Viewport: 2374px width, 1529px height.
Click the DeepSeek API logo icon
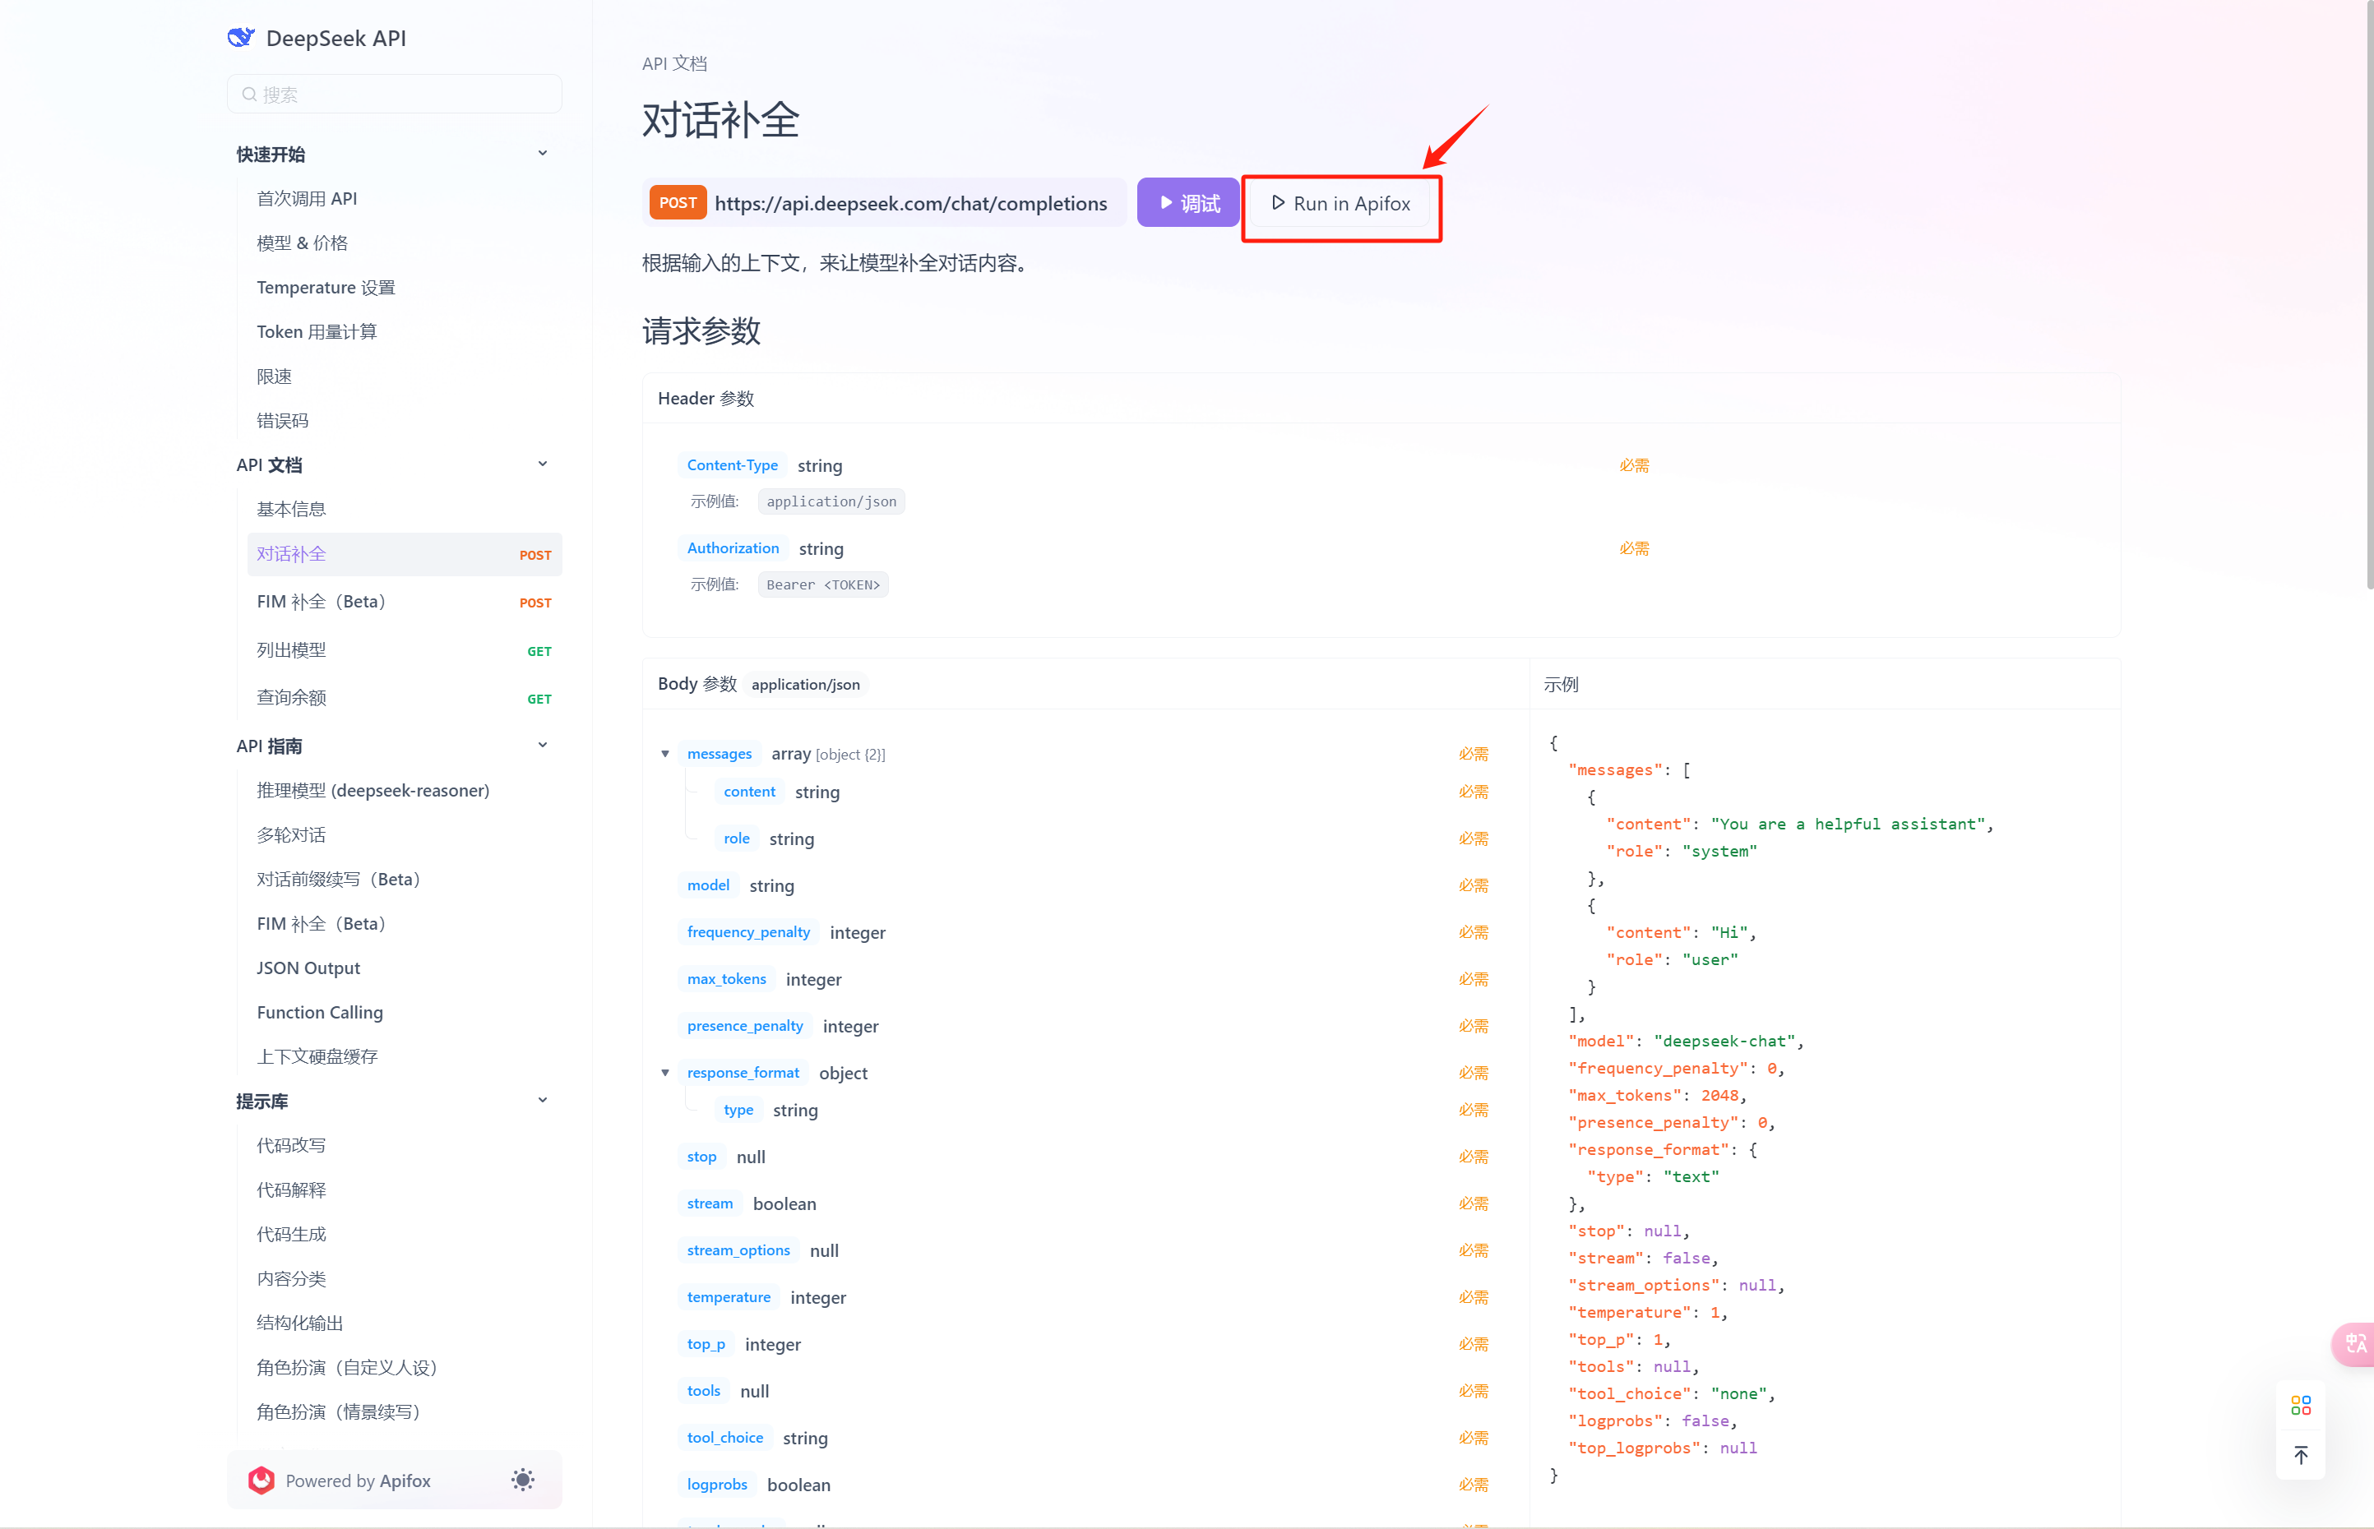pyautogui.click(x=241, y=37)
